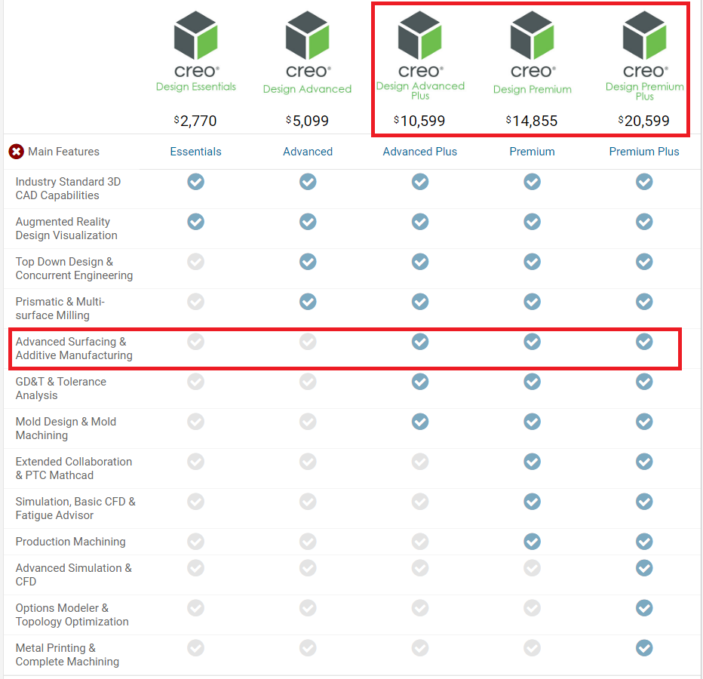Select the "Augmented Reality Design Visualization" row label

(66, 229)
